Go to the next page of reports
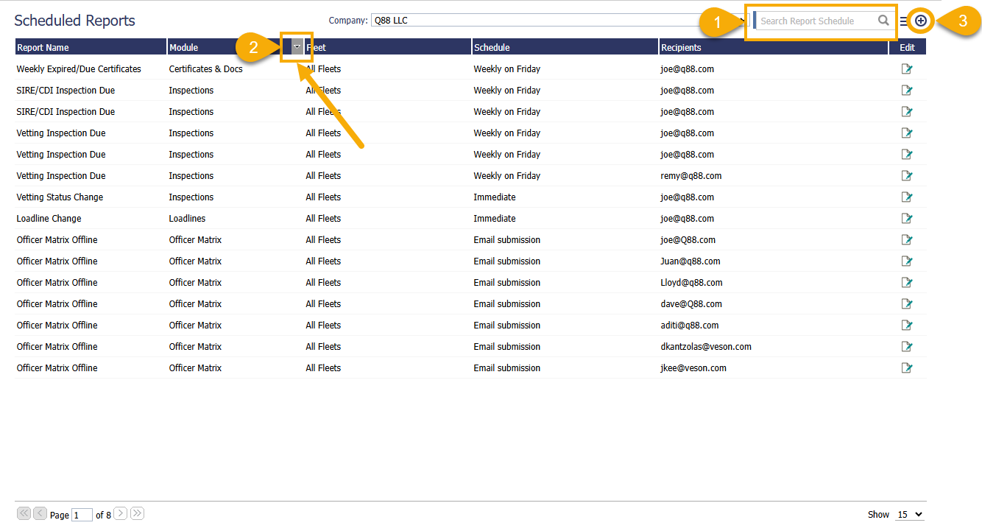The width and height of the screenshot is (982, 531). [x=121, y=514]
